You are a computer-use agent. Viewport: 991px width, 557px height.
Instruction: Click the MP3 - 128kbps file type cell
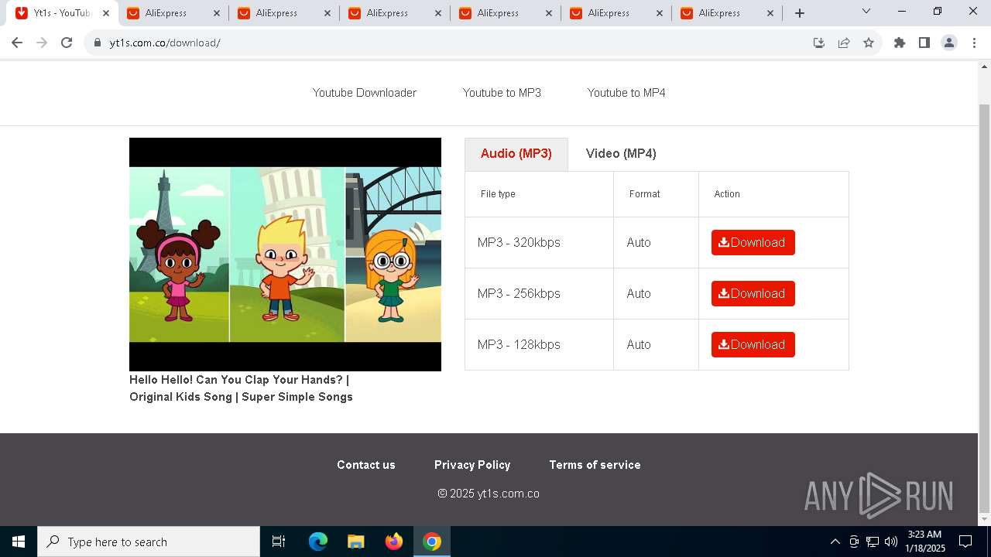pos(539,344)
